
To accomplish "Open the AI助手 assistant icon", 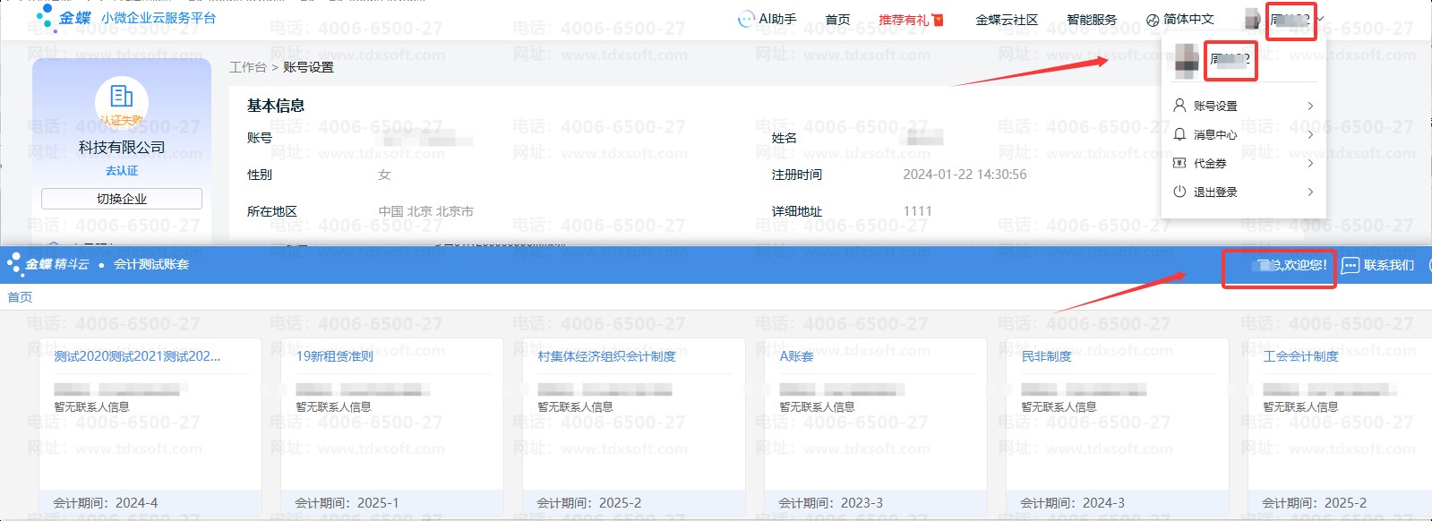I will tap(745, 19).
